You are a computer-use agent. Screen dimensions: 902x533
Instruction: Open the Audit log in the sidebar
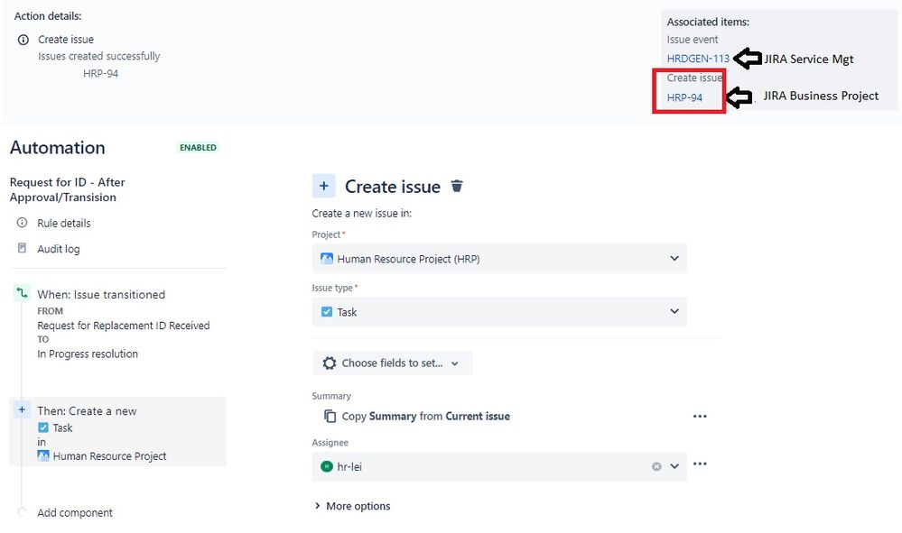point(59,249)
